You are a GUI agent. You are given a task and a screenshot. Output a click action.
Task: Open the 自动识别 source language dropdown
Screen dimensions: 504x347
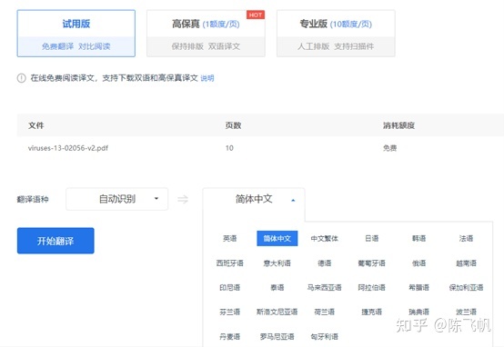tap(117, 199)
